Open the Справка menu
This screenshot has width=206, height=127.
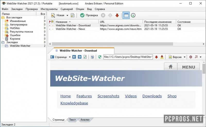[x=100, y=9]
